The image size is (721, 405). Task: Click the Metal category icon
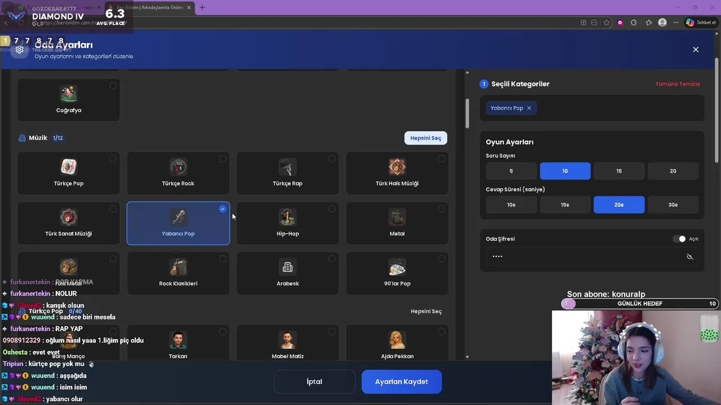point(397,217)
